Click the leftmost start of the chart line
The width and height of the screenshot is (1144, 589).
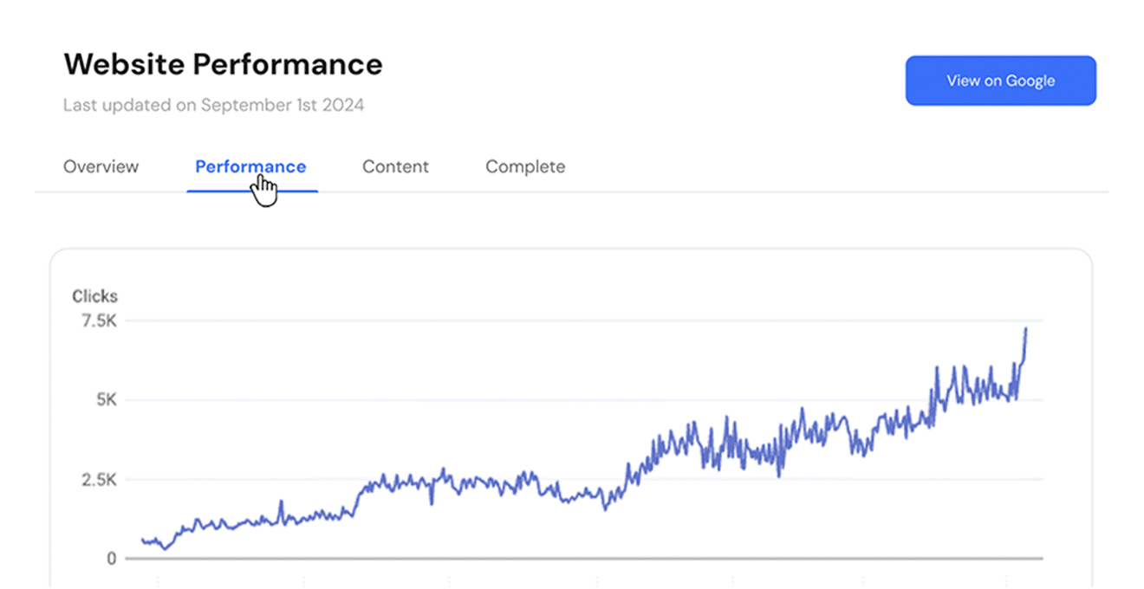[142, 540]
